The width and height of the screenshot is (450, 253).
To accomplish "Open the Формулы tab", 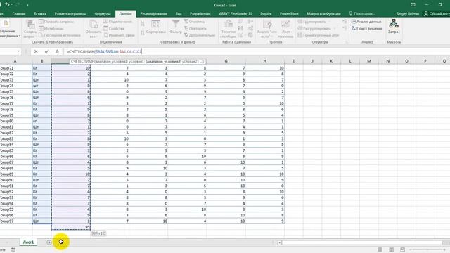I will [x=103, y=14].
